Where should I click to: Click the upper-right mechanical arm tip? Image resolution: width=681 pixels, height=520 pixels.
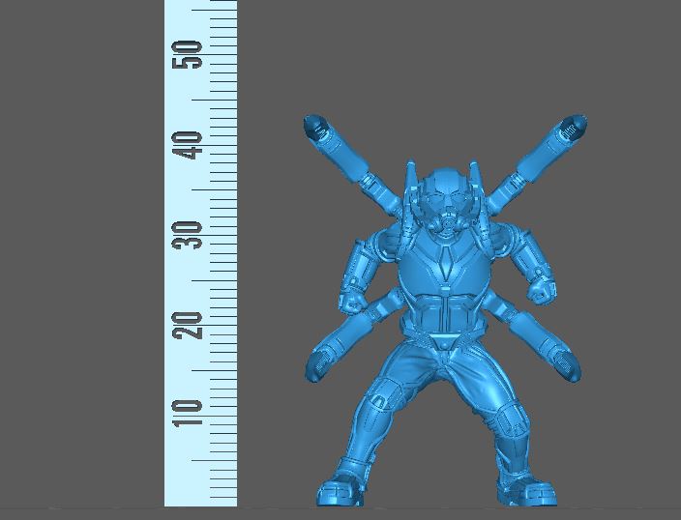tap(573, 127)
